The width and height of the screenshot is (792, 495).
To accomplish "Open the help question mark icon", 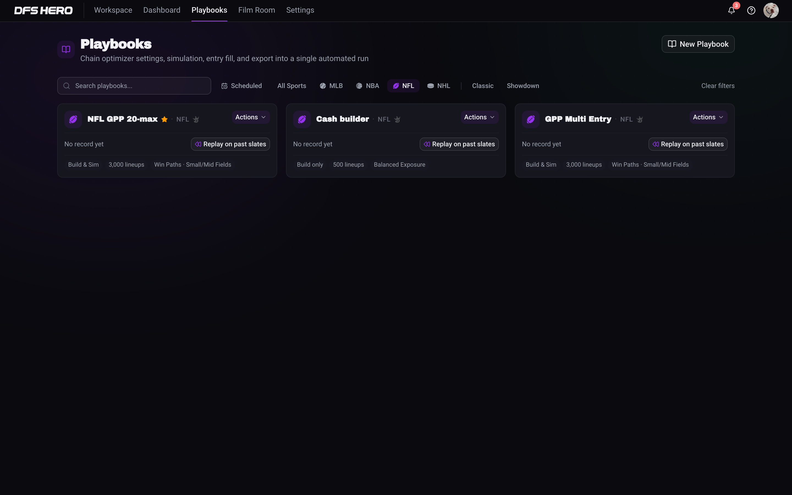I will (751, 10).
